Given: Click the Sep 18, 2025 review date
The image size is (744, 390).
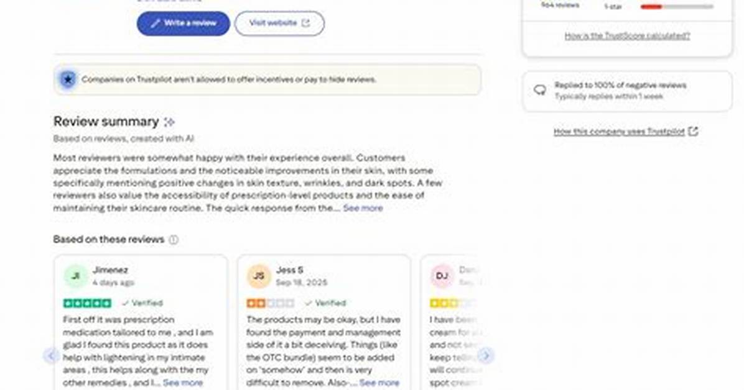Looking at the screenshot, I should [302, 283].
